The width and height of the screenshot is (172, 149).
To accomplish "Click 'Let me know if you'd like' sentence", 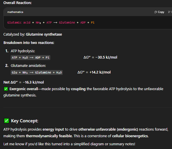I will (x=69, y=144).
